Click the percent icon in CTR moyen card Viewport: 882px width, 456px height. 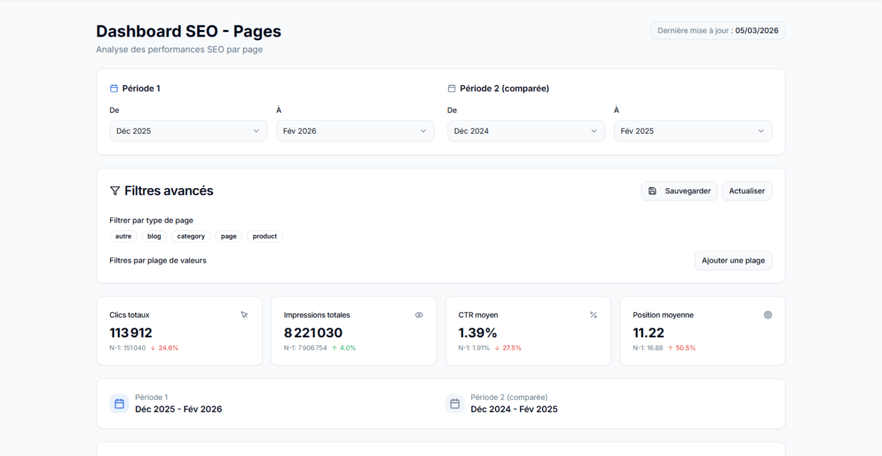tap(593, 315)
